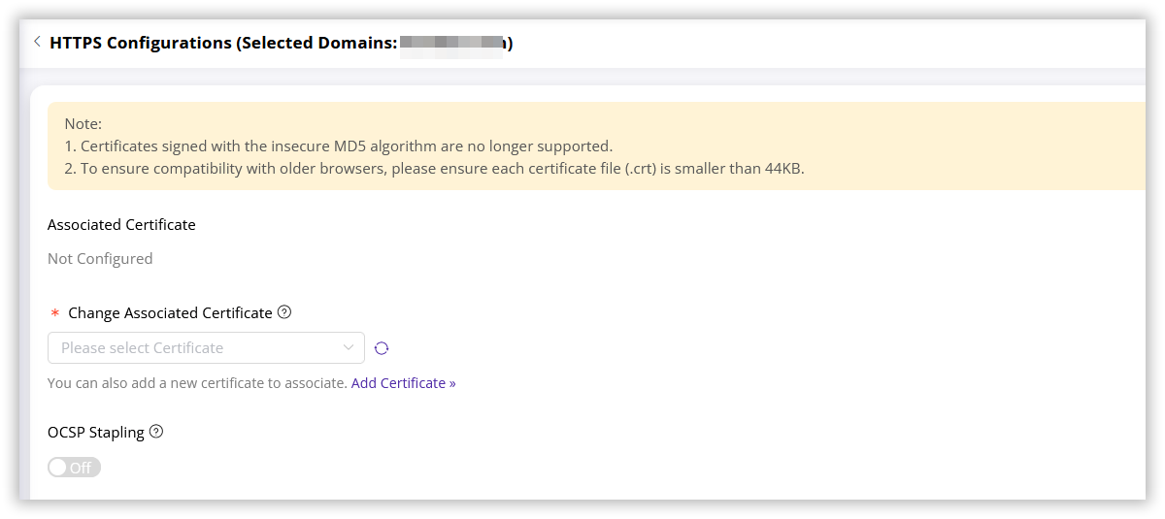
Task: Click the 'Associated Certificate' label
Action: point(121,224)
